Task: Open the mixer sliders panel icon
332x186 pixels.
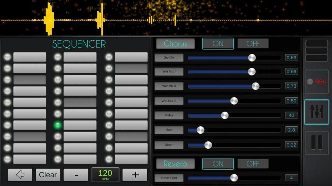Action: (x=316, y=112)
